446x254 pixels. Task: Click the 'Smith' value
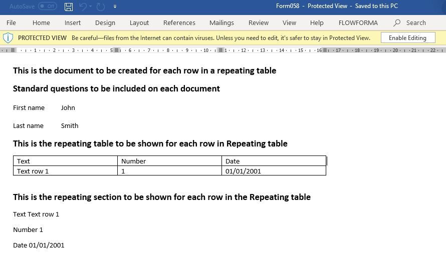[70, 125]
